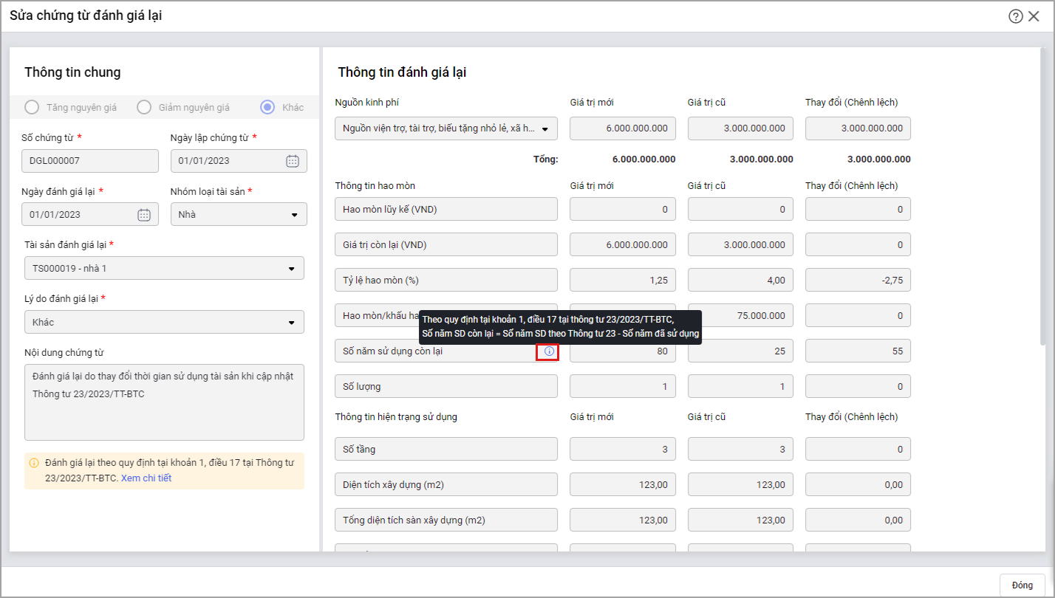Select the Tăng nguyên giá radio option
The image size is (1055, 598).
pyautogui.click(x=32, y=107)
